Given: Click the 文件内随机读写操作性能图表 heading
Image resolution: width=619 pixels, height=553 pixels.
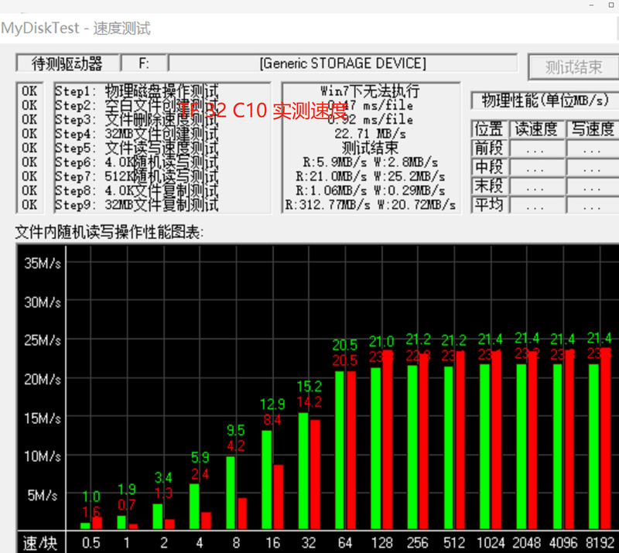Looking at the screenshot, I should (109, 233).
